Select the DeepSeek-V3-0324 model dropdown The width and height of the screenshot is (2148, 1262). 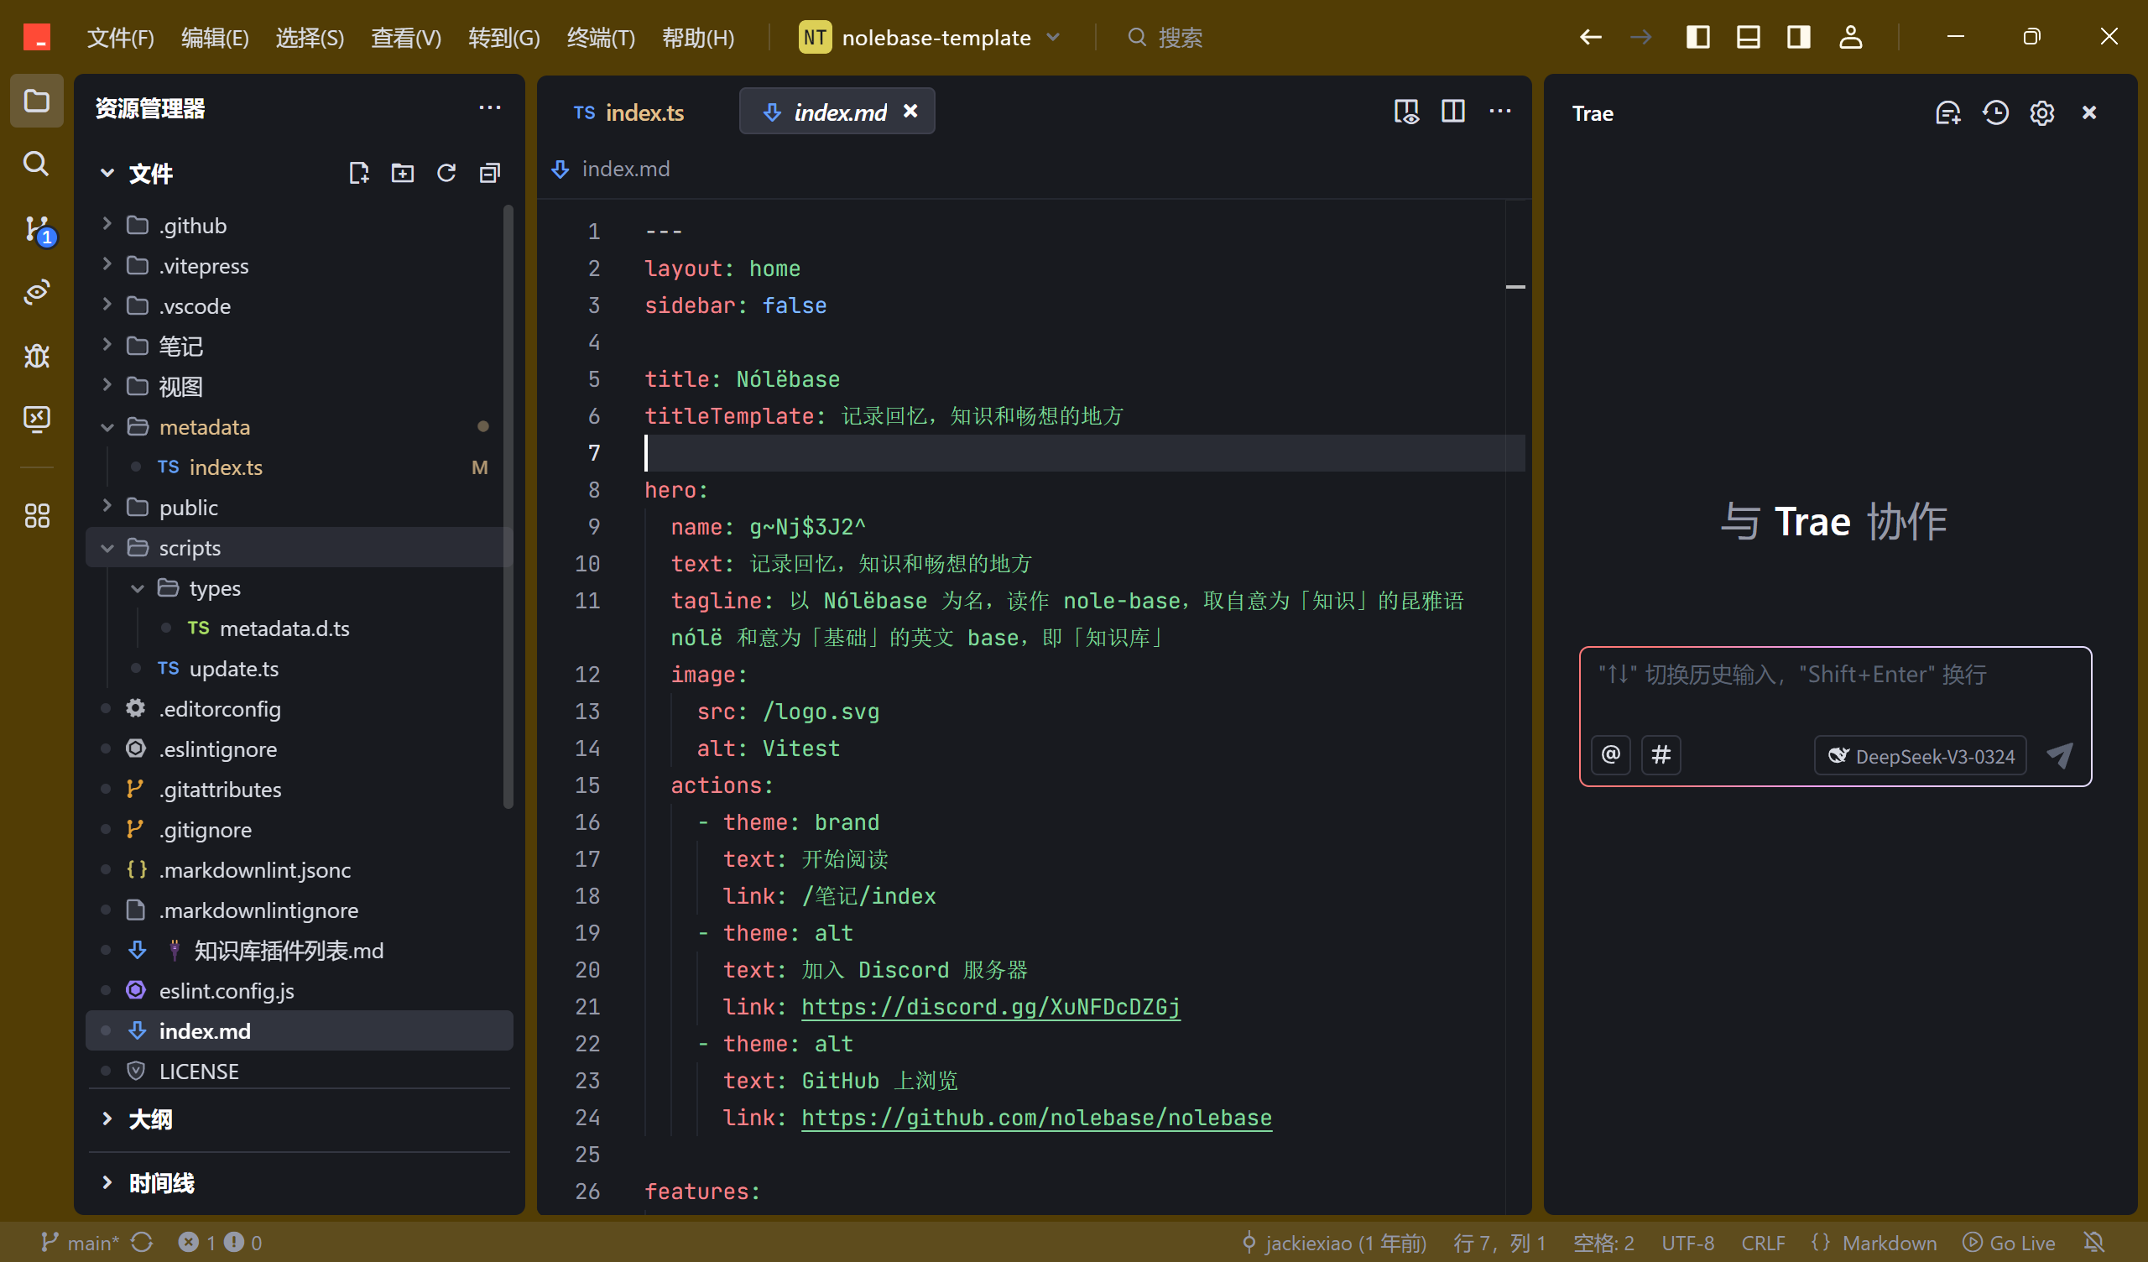[1920, 755]
